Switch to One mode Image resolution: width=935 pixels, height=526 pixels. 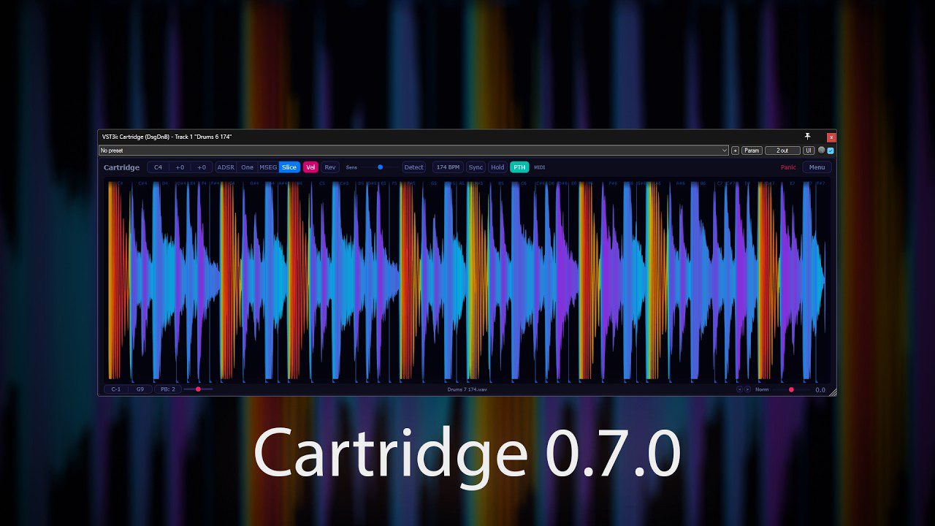point(248,167)
